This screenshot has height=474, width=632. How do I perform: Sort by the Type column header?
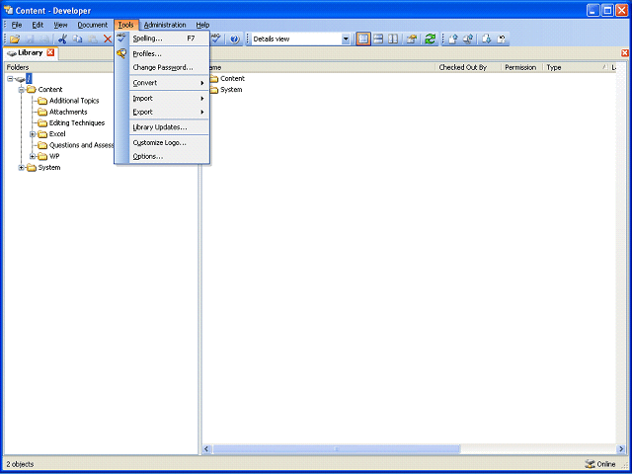click(576, 68)
